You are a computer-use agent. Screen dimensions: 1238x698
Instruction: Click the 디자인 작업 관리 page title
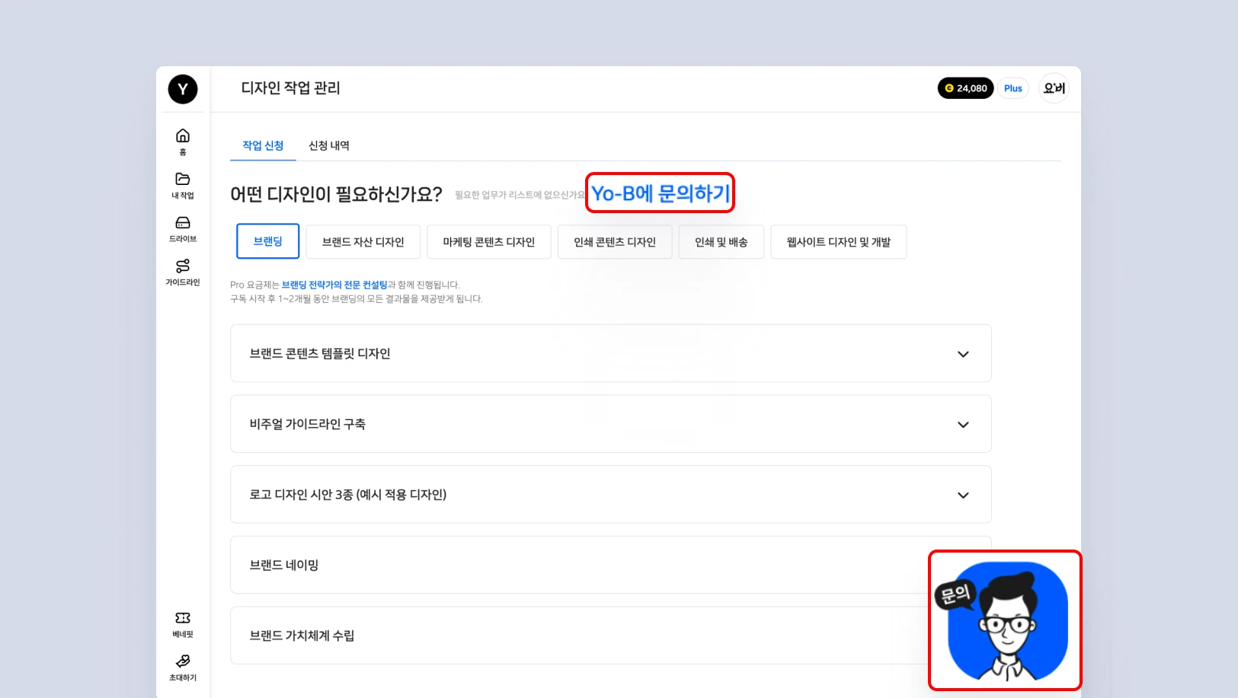290,88
